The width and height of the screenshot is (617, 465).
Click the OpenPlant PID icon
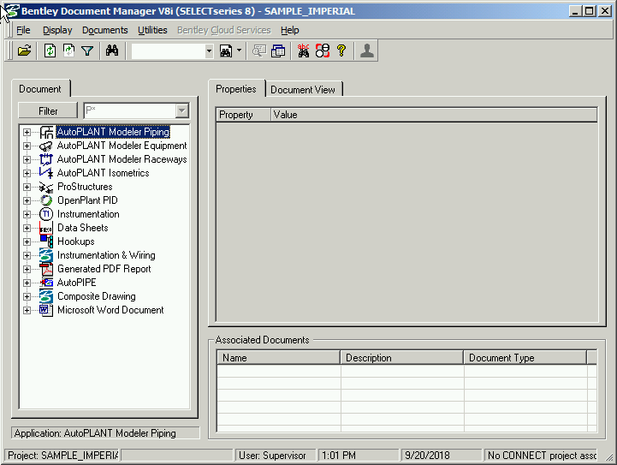[46, 200]
